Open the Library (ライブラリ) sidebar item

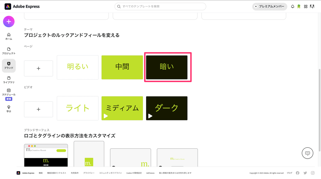9,80
